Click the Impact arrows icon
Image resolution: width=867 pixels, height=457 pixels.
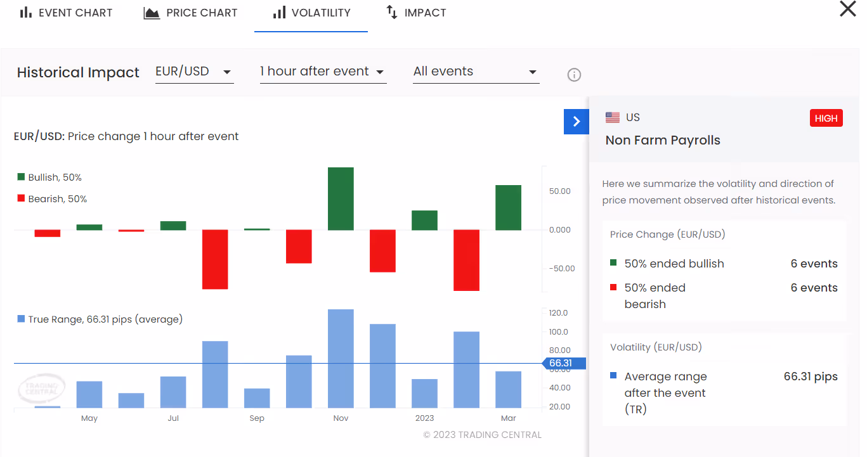(392, 12)
